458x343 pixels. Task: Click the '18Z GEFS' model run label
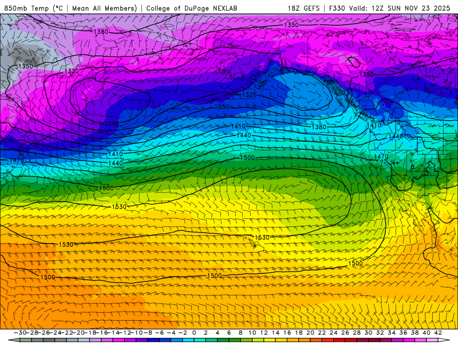coord(303,8)
